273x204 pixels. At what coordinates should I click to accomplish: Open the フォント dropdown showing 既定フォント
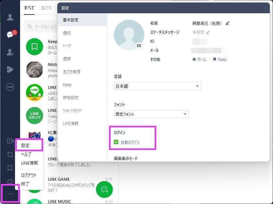point(151,114)
